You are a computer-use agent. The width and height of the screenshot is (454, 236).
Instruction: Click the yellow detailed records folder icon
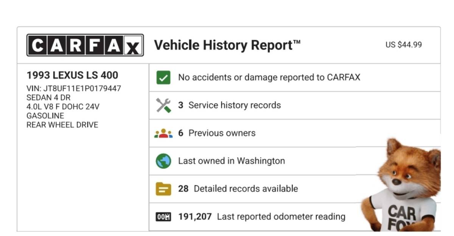pos(163,189)
